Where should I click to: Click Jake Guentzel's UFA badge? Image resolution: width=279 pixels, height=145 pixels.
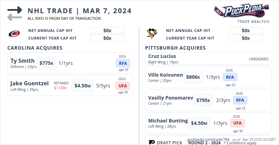point(123,86)
